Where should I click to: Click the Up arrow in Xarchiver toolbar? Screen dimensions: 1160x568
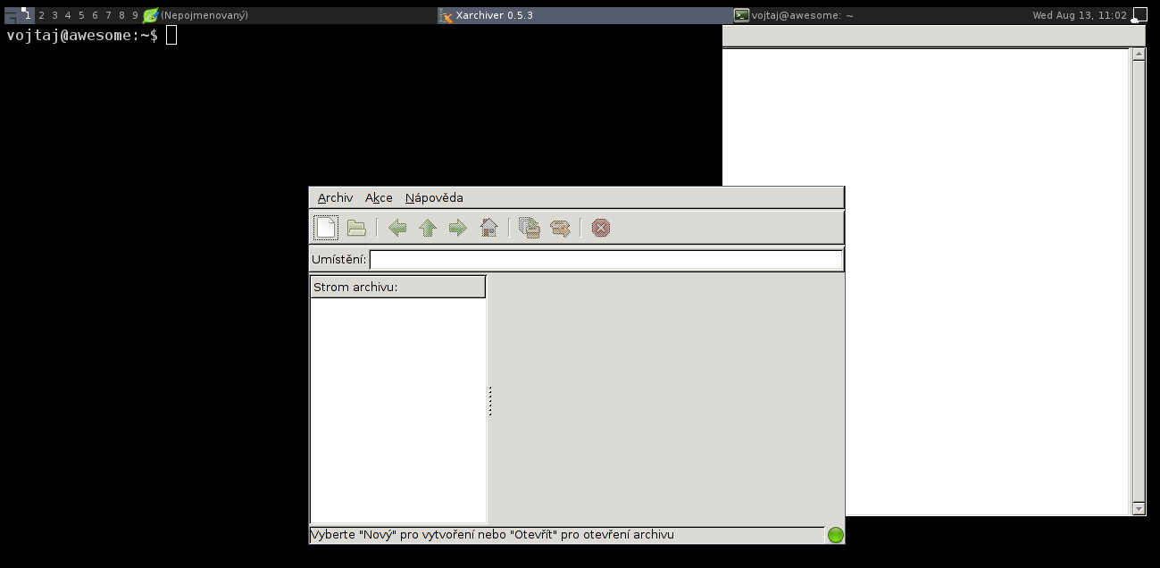pos(428,228)
